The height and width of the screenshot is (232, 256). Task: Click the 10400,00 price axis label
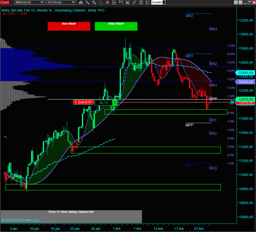tap(246, 217)
